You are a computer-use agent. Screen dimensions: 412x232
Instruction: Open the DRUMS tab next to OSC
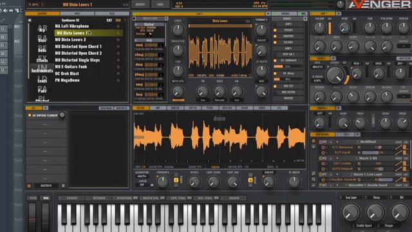(x=285, y=14)
